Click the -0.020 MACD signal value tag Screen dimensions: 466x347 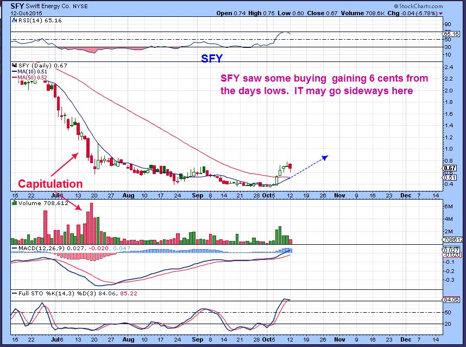[452, 255]
